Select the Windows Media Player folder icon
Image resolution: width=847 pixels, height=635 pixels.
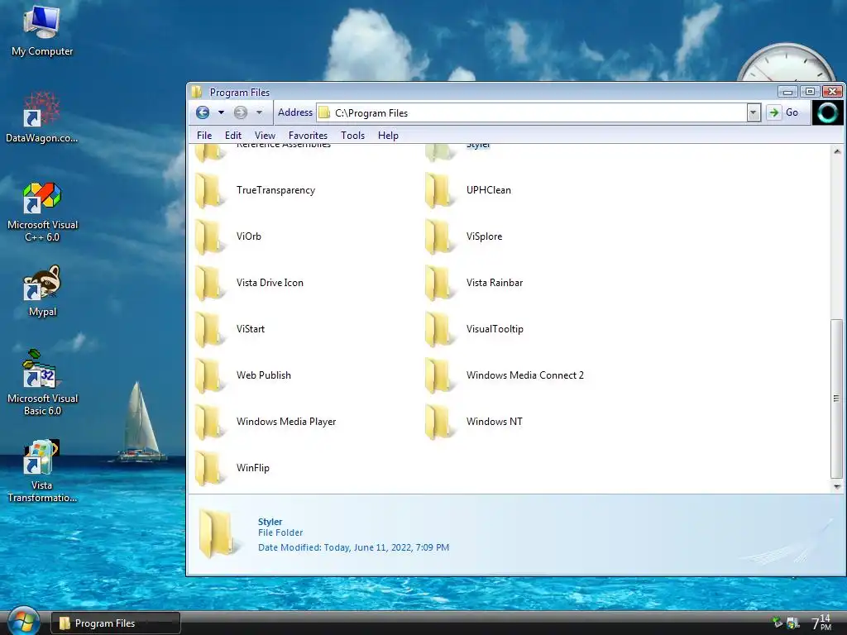tap(209, 422)
